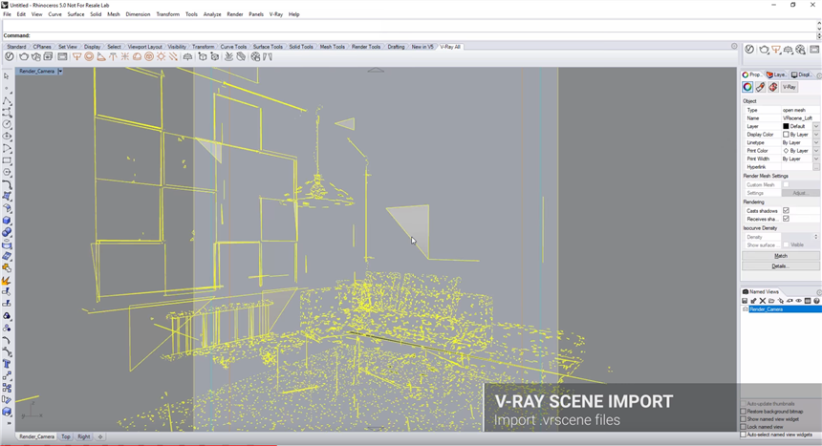The image size is (822, 446).
Task: Click the delete named view X icon
Action: (763, 301)
